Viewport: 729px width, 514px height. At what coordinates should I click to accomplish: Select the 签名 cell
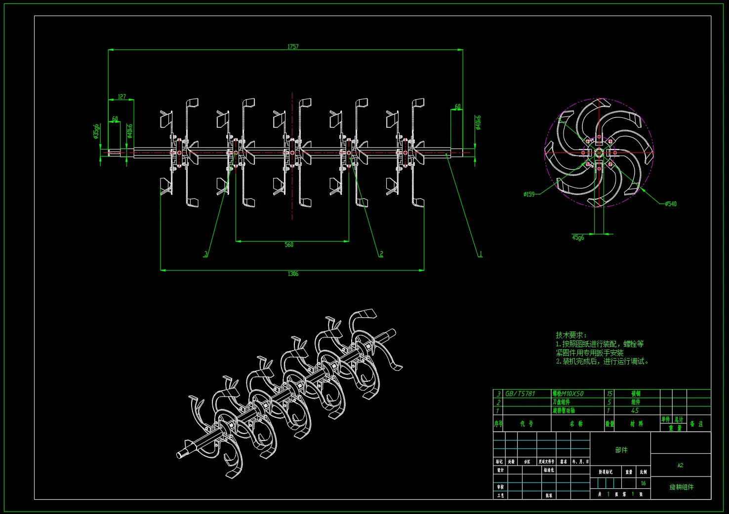pos(564,462)
